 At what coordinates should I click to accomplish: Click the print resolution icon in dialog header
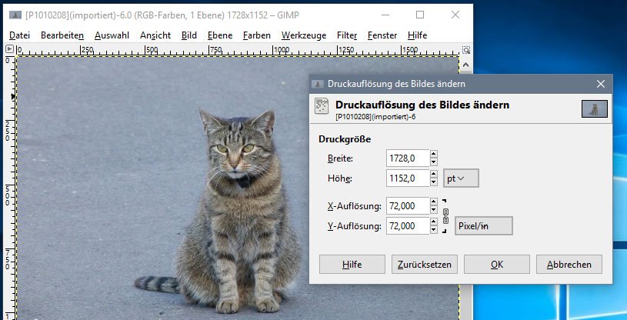pos(322,106)
